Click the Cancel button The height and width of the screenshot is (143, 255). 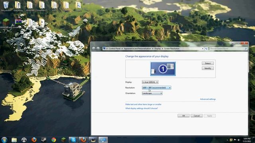point(196,116)
